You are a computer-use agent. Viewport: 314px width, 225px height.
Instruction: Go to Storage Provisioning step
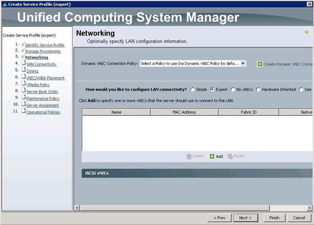[x=43, y=51]
